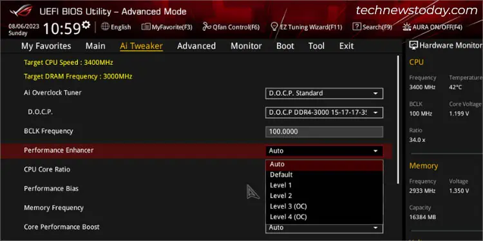
Task: Select Level 1 option
Action: click(324, 185)
